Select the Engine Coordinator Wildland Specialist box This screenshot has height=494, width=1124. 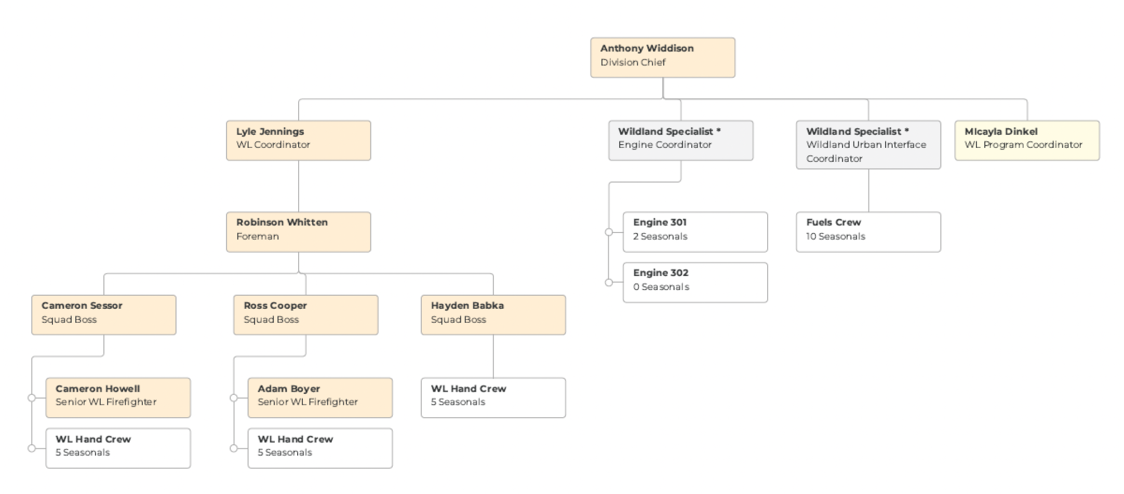click(680, 141)
